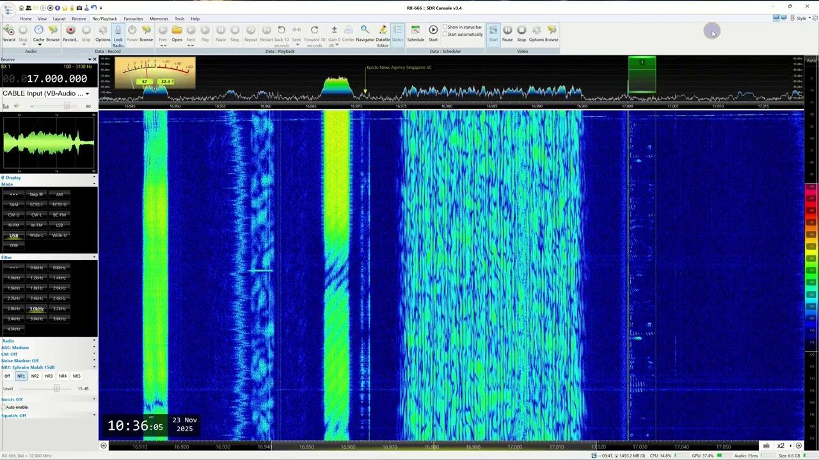Click the Kyodo News Agency Singapore marker

click(399, 68)
